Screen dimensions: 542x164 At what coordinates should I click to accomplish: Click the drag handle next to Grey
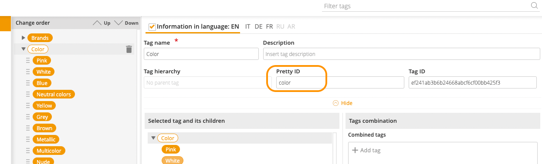[x=28, y=117]
